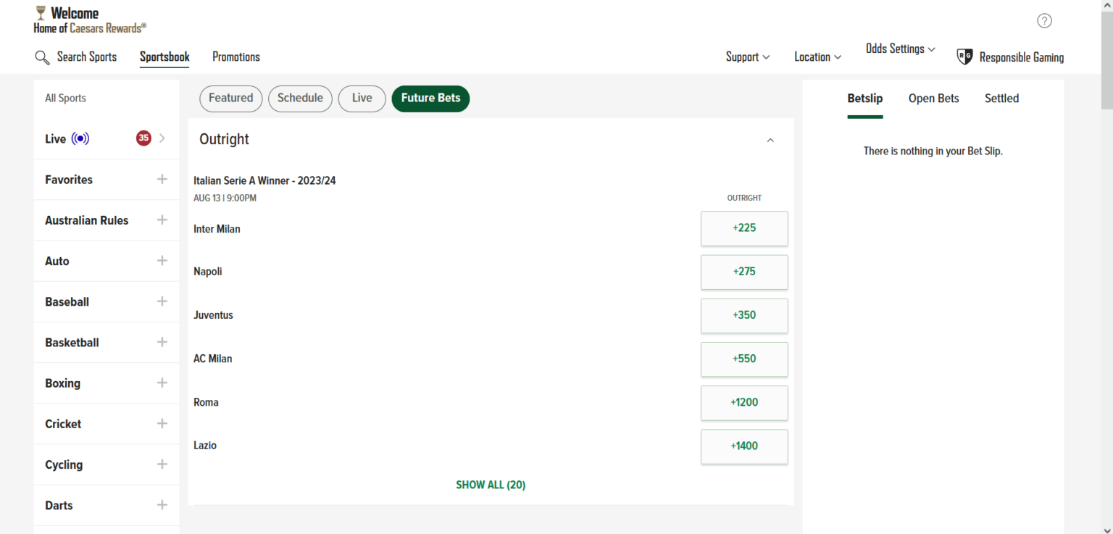
Task: Select the Future Bets pill
Action: (430, 99)
